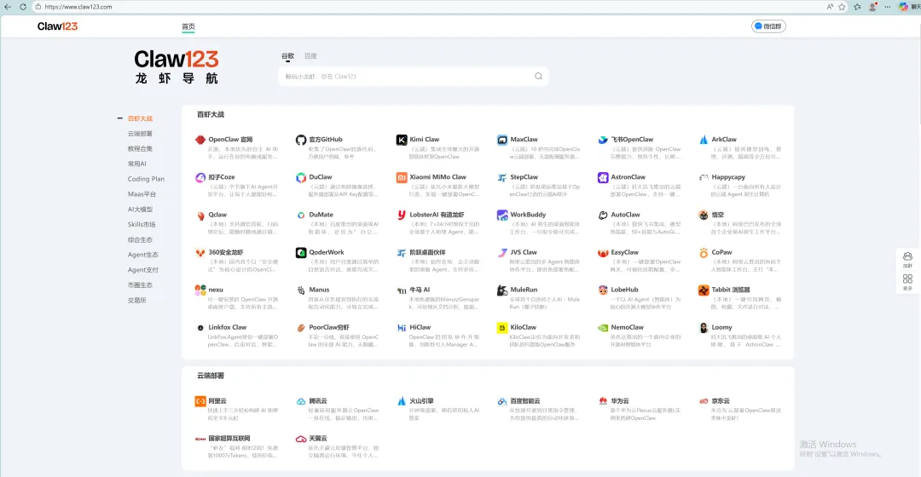This screenshot has height=477, width=921.
Task: Open the StepClaw link
Action: [524, 177]
